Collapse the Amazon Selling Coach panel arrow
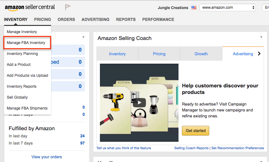Screen dimensions: 269x162 coord(261,37)
